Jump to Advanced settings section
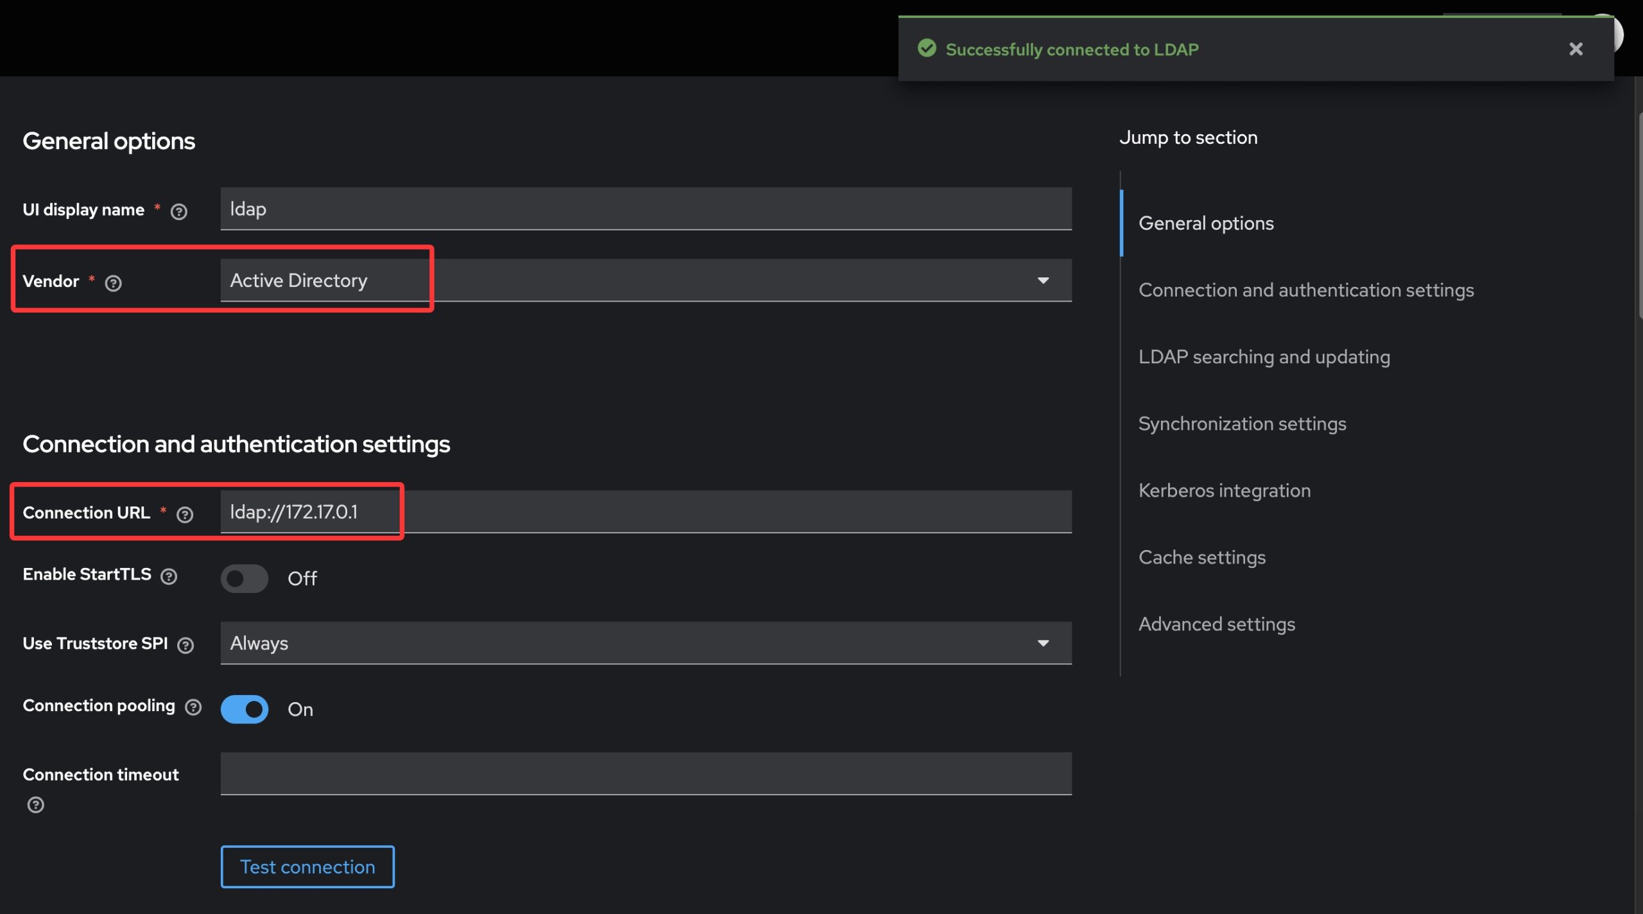This screenshot has width=1643, height=914. (x=1217, y=624)
